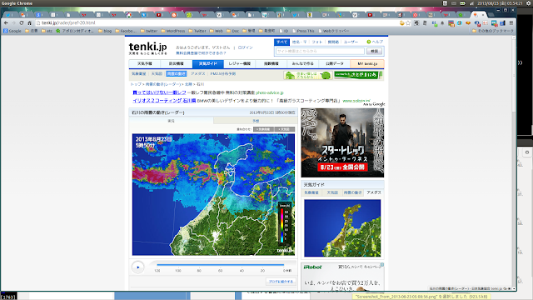Open the blog bookmark folder
The image size is (533, 300).
pyautogui.click(x=105, y=31)
